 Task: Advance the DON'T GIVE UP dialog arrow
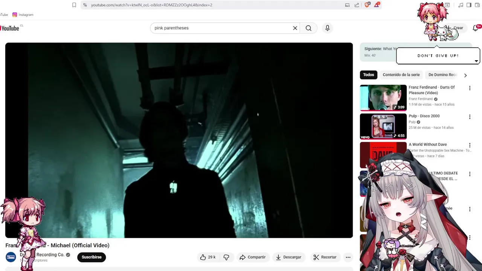point(476,61)
